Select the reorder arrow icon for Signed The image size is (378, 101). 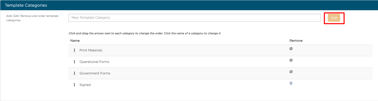point(74,85)
